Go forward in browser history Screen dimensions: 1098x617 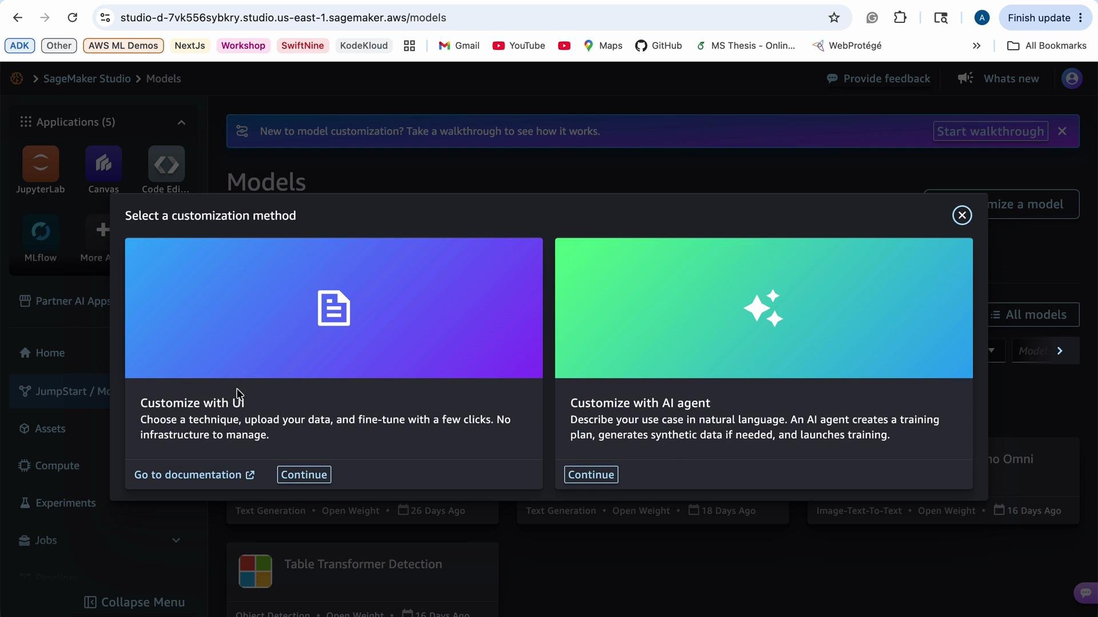(x=45, y=18)
